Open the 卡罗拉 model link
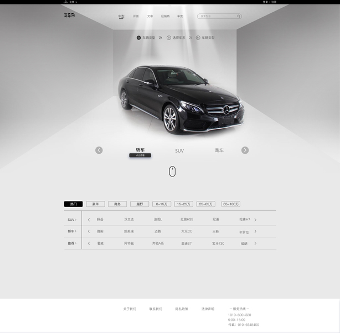The height and width of the screenshot is (333, 340). pos(244,232)
